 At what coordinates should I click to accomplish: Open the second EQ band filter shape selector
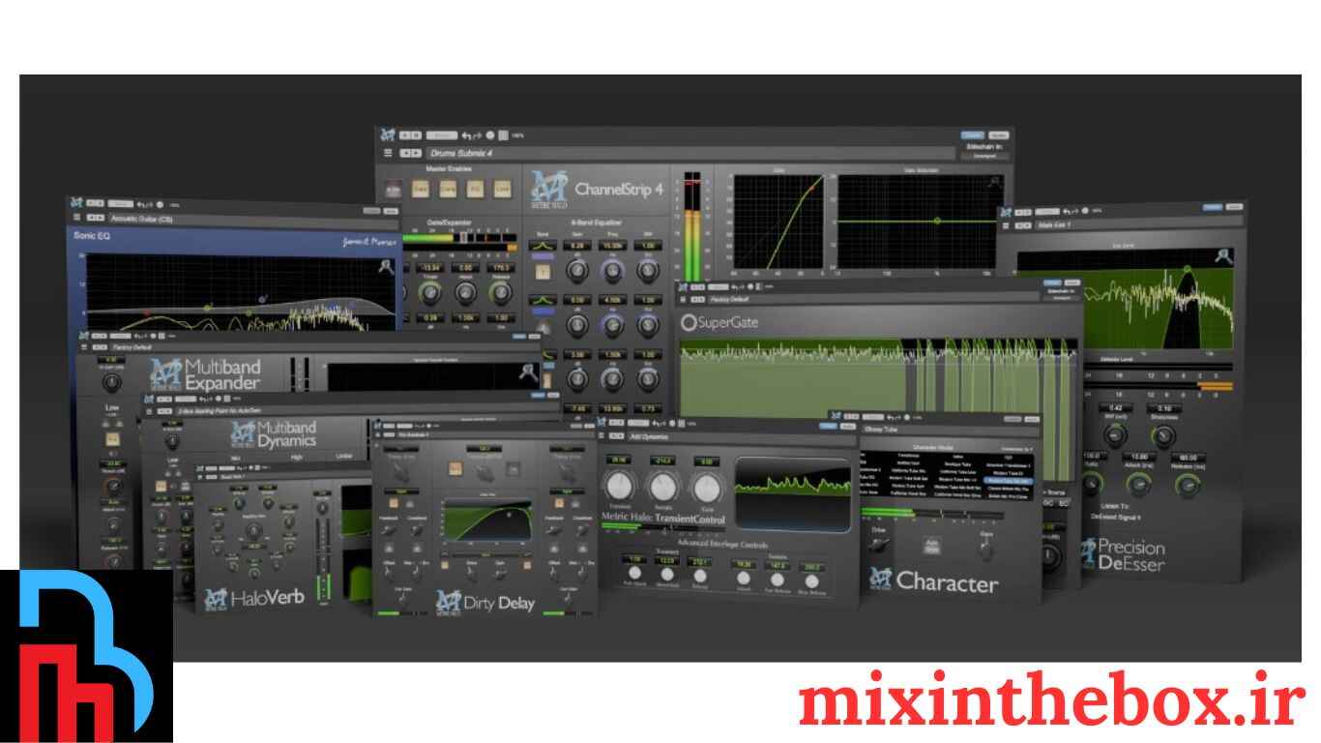point(543,301)
